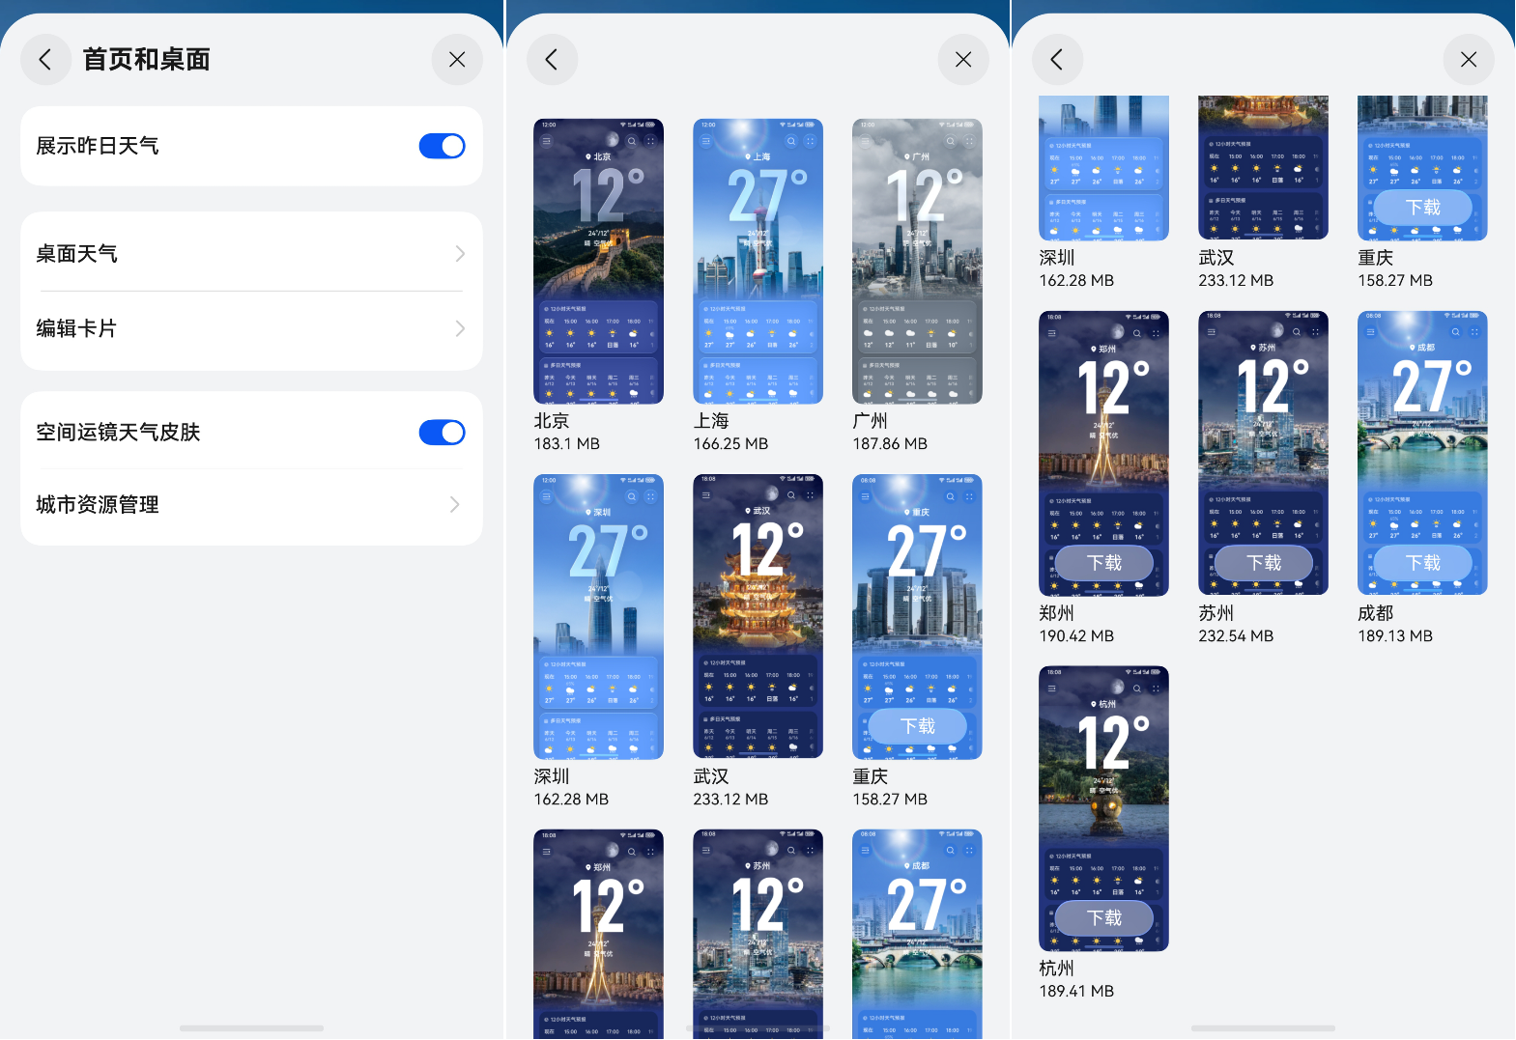Close the 首页和桌面 settings screen
Image resolution: width=1516 pixels, height=1040 pixels.
(x=457, y=60)
